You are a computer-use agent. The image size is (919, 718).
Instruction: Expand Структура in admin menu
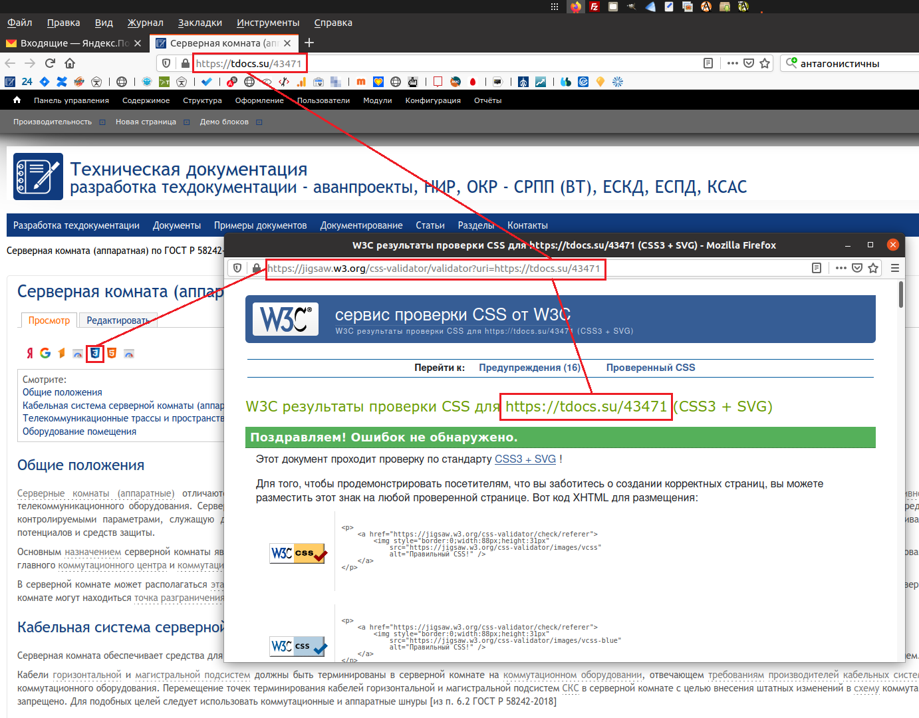click(202, 100)
